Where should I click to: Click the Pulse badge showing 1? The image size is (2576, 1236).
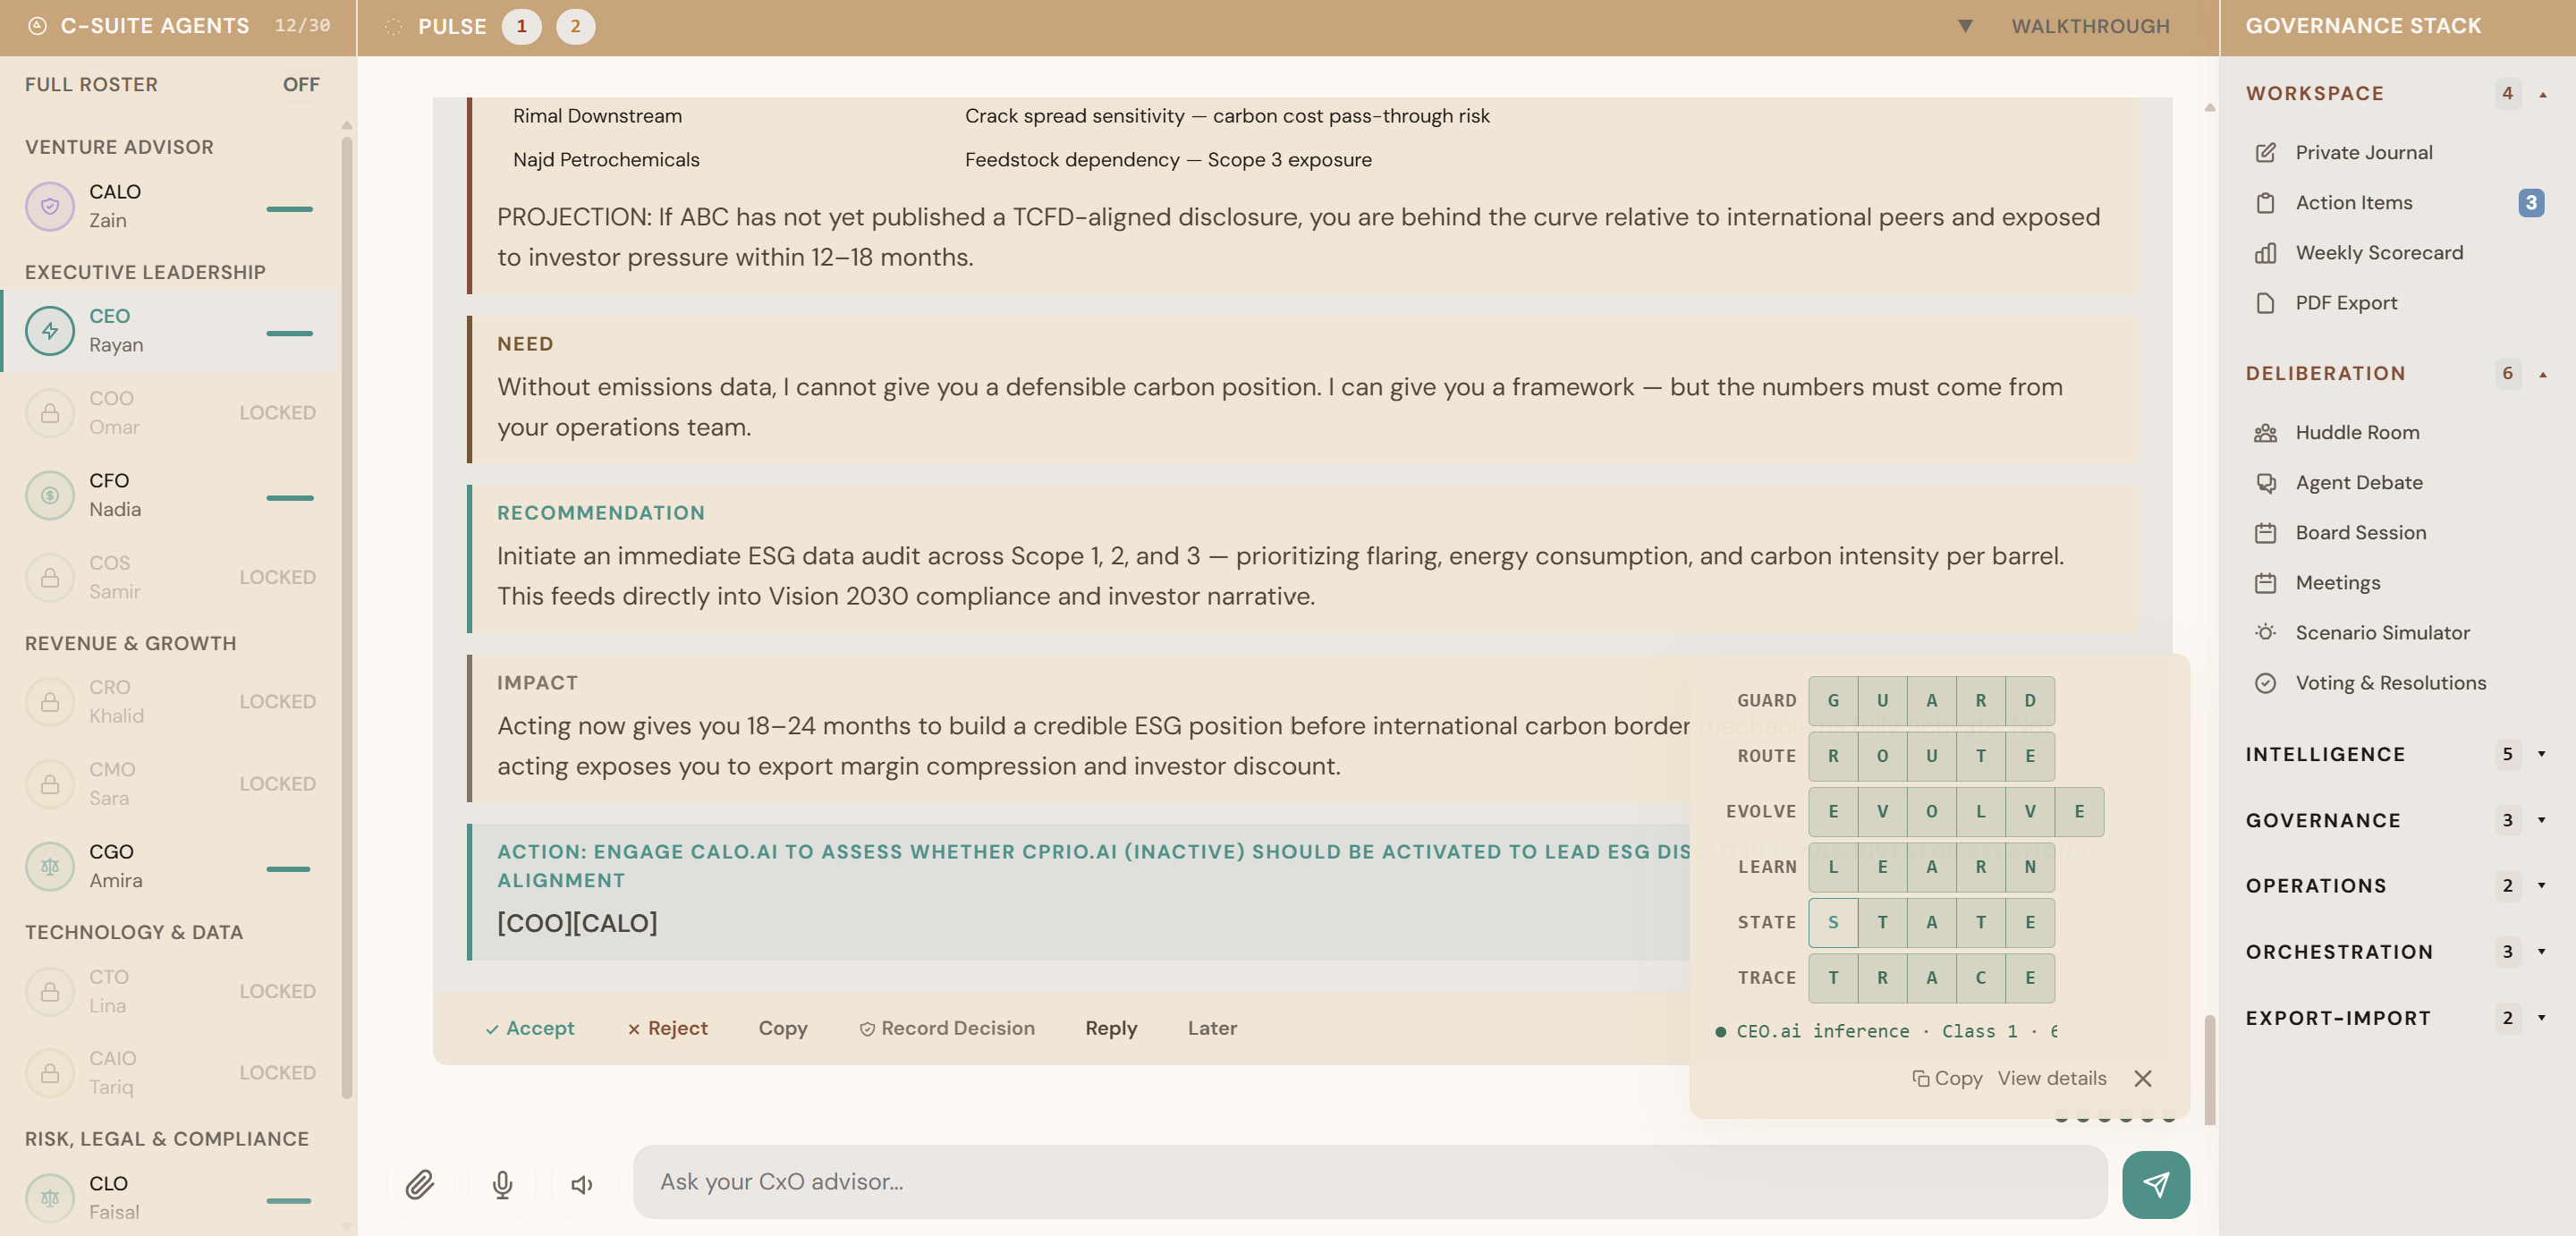tap(521, 27)
